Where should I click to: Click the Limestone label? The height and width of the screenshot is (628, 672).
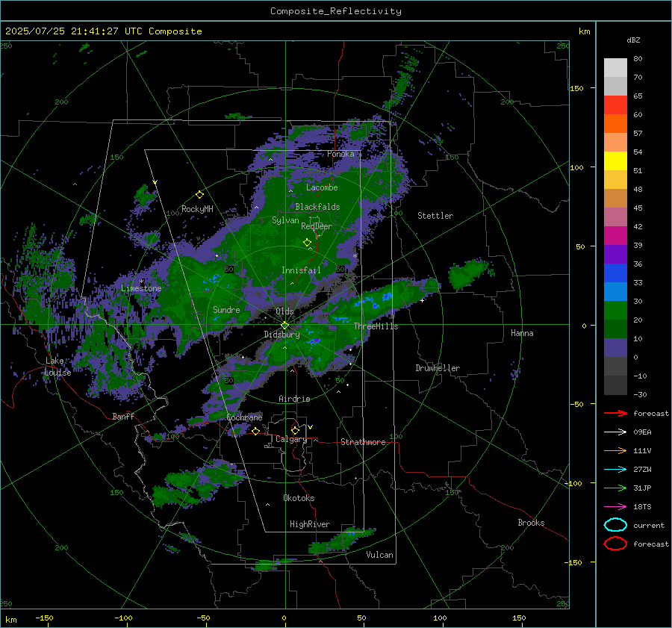click(x=141, y=288)
